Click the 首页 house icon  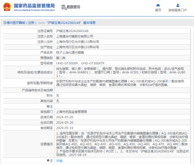(x=158, y=5)
